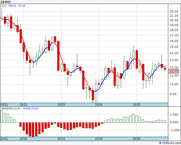Click the 0.000 MACD axis label
This screenshot has height=145, width=181.
(x=174, y=122)
